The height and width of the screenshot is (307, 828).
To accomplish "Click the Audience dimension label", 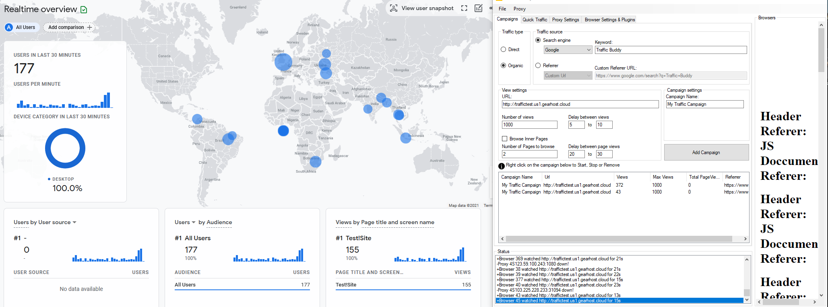I will [219, 222].
